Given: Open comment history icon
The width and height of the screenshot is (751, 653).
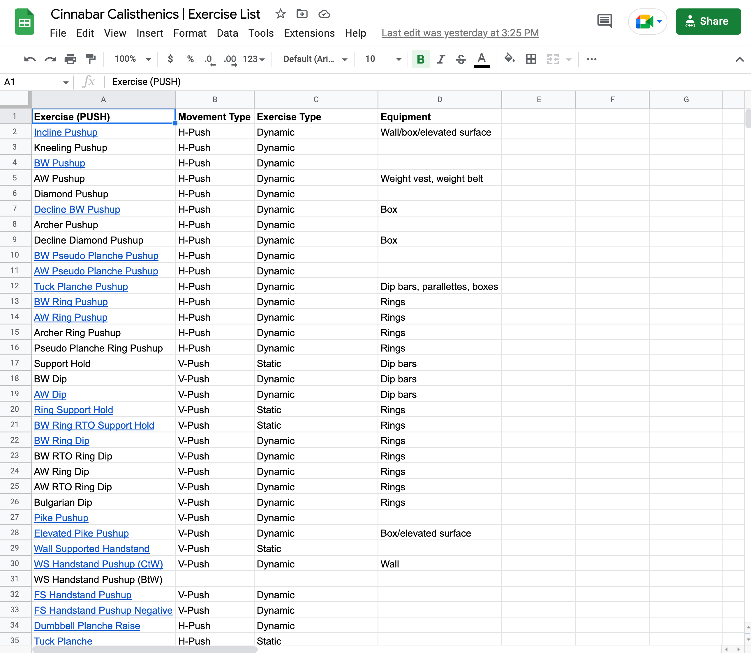Looking at the screenshot, I should [604, 21].
